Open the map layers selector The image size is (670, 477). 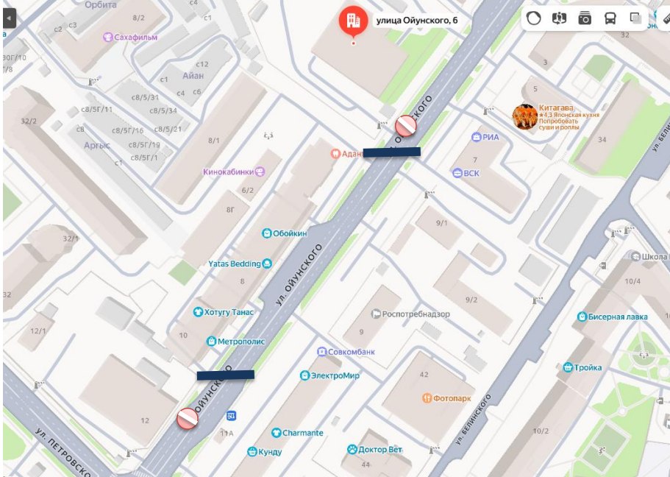(636, 18)
